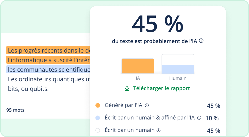Click the "95 mots" word count
Viewport: 249px width, 137px height.
pyautogui.click(x=15, y=110)
